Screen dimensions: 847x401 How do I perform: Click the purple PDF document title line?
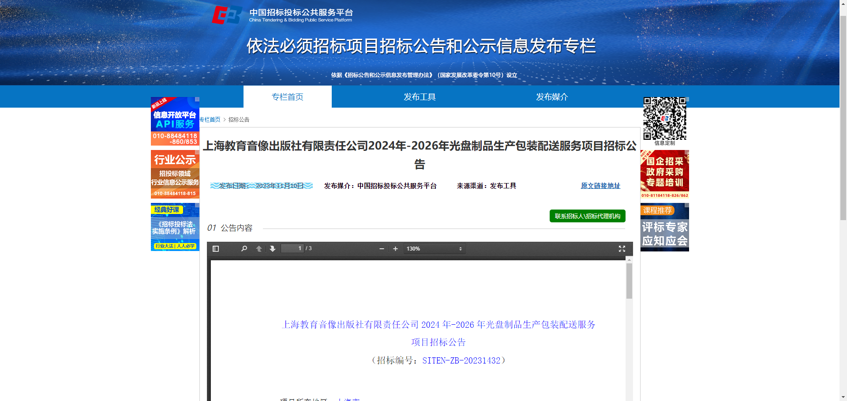(x=438, y=325)
